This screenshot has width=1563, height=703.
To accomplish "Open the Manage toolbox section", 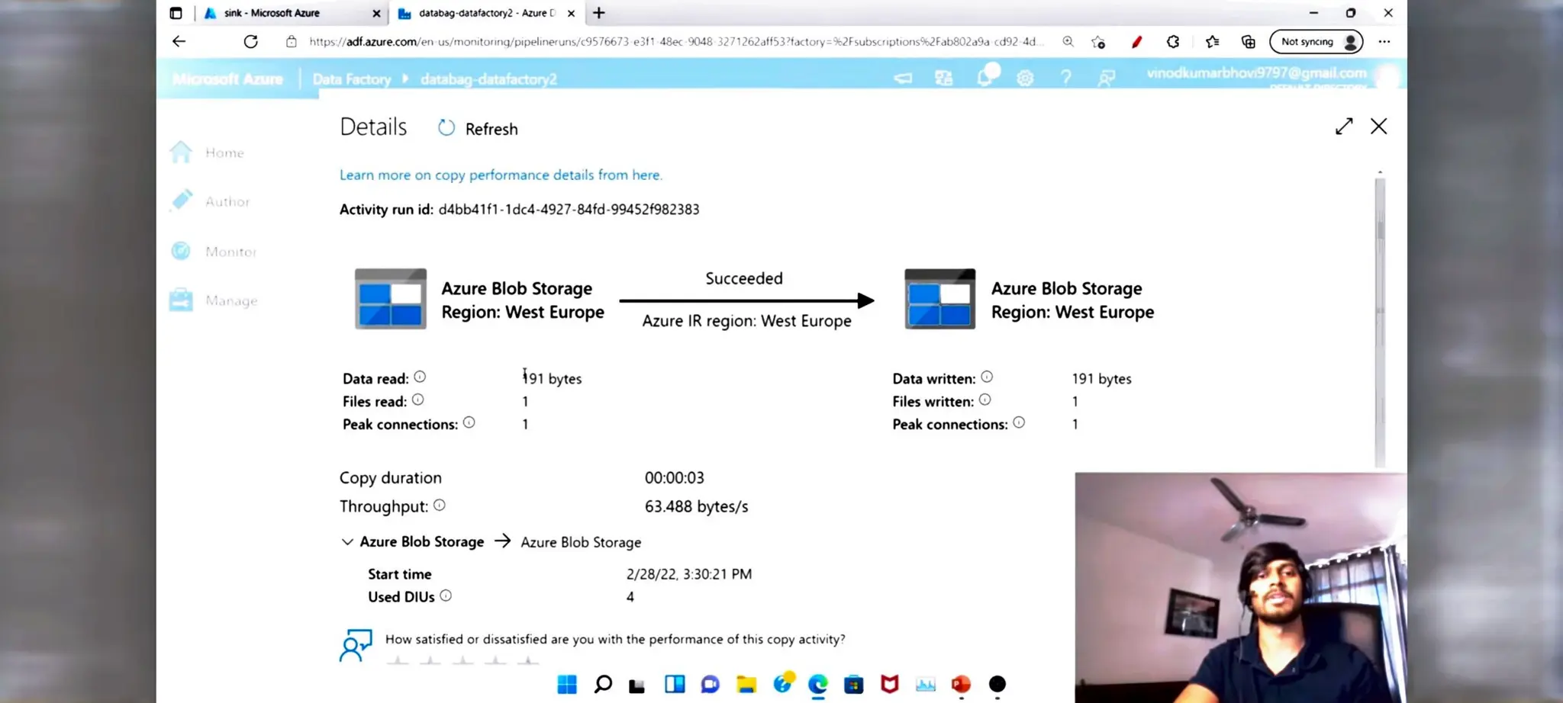I will pos(214,300).
